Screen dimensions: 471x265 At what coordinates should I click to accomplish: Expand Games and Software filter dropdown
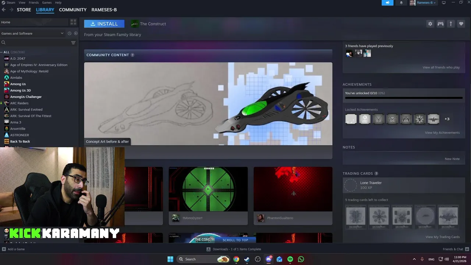tap(33, 33)
